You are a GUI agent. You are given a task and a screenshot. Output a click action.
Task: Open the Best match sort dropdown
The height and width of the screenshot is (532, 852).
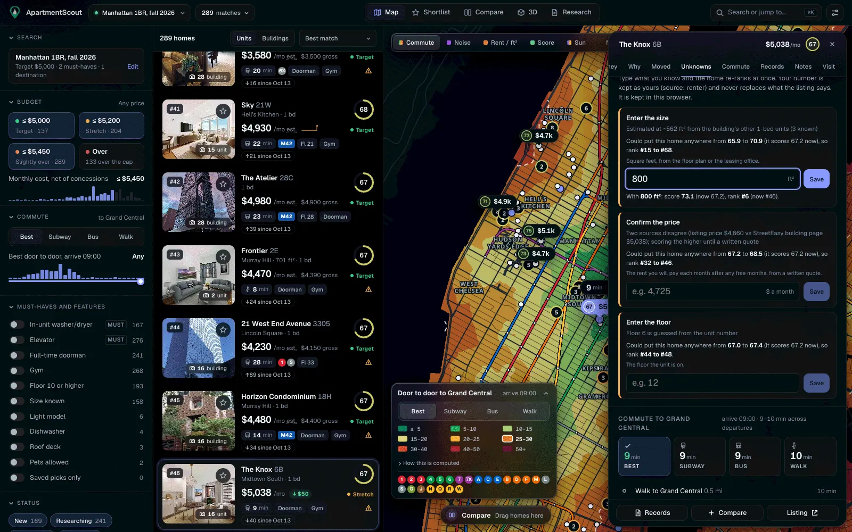pos(338,38)
